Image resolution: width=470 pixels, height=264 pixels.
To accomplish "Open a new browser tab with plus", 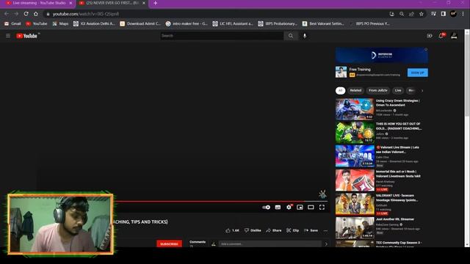I will [155, 3].
